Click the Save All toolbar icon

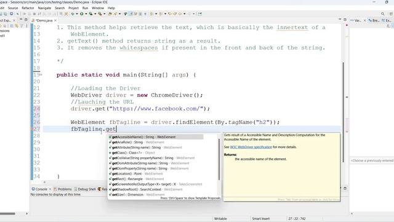click(x=6, y=14)
